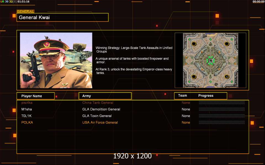Click the 01:51:16 elapsed time counter
This screenshot has height=165, width=265.
[23, 2]
